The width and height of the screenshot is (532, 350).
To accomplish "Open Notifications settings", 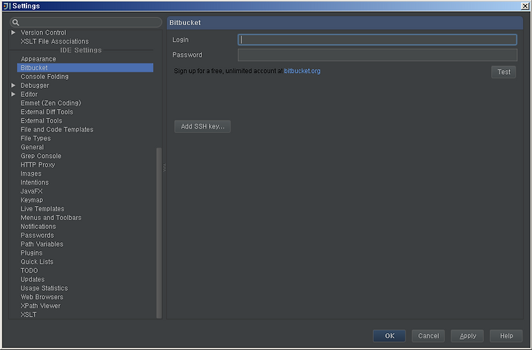I will 38,227.
